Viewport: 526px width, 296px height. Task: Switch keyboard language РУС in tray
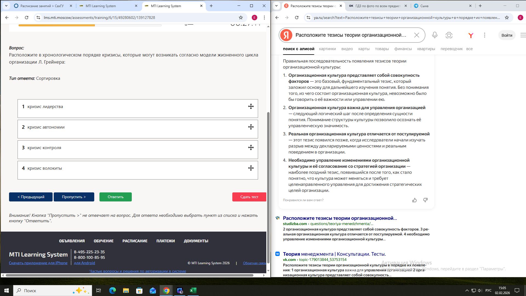488,291
